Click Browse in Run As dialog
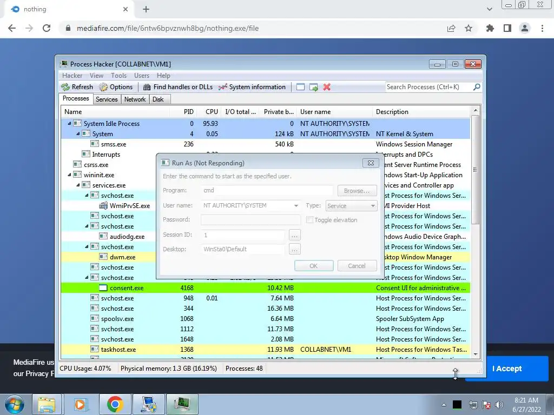 [357, 191]
